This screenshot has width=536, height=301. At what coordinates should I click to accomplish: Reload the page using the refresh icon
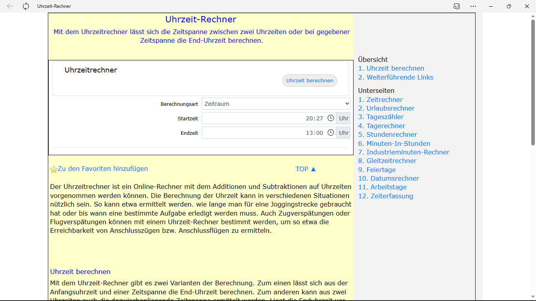(x=26, y=6)
